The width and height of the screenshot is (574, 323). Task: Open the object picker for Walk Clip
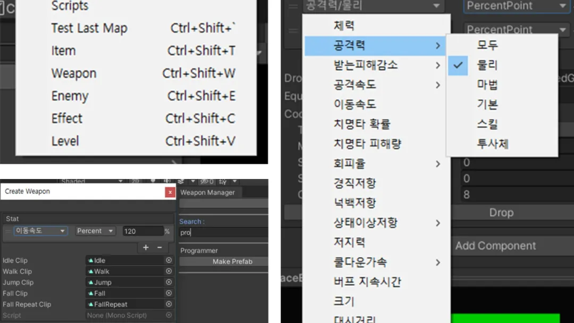(x=170, y=271)
